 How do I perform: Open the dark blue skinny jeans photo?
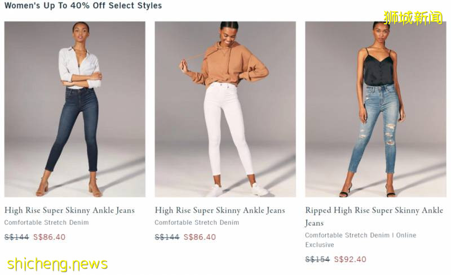click(x=74, y=109)
